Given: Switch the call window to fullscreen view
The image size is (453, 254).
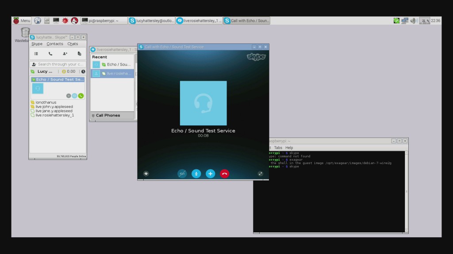Looking at the screenshot, I should tap(260, 174).
